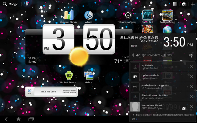Tap the St Paul Sunny weather text
The height and width of the screenshot is (123, 197).
[33, 60]
